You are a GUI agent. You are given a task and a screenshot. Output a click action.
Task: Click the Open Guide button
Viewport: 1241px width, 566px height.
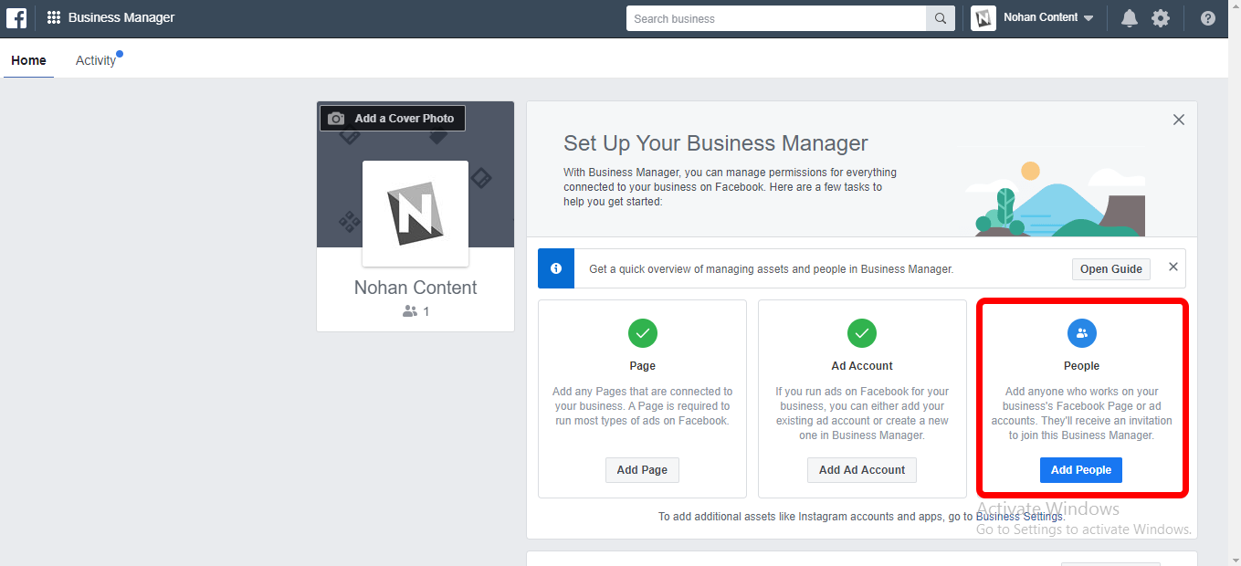click(x=1111, y=269)
